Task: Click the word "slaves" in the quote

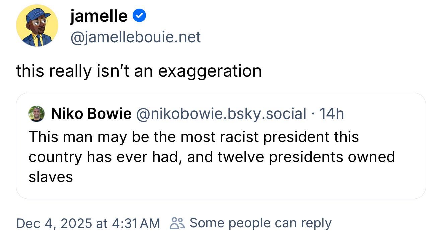Action: coord(51,177)
